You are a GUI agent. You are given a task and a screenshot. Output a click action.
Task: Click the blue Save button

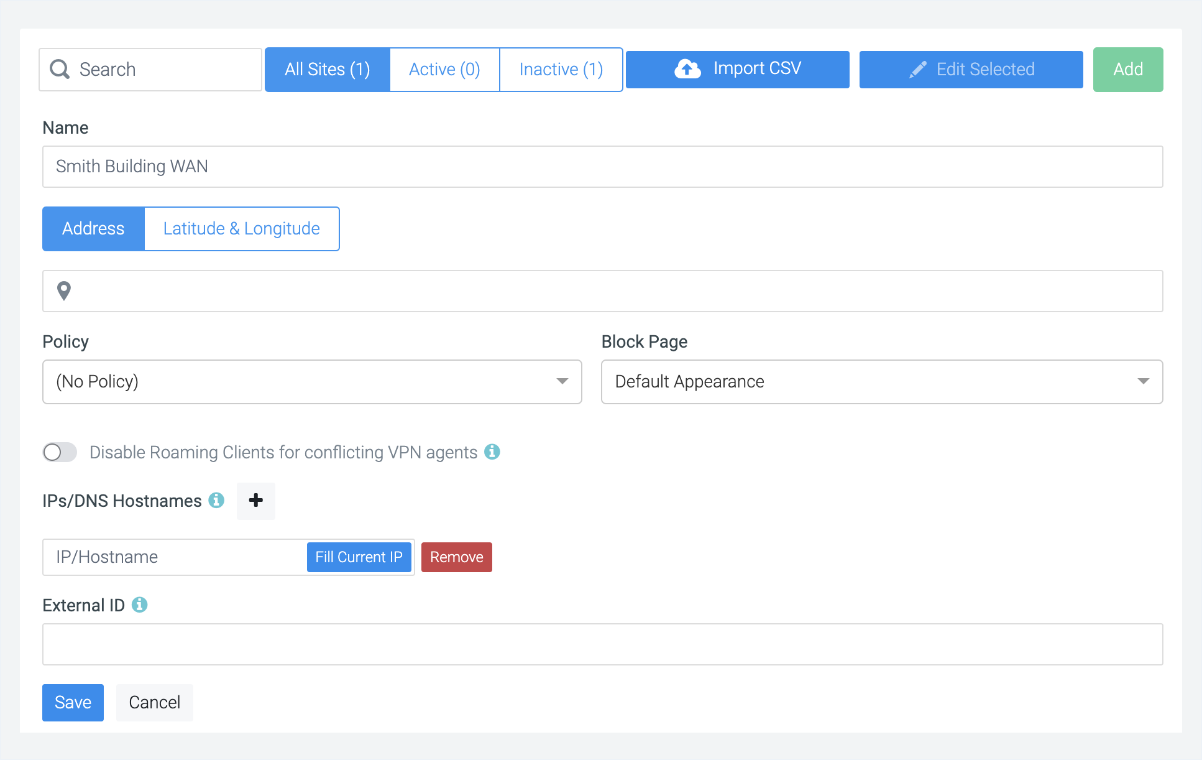pos(73,703)
